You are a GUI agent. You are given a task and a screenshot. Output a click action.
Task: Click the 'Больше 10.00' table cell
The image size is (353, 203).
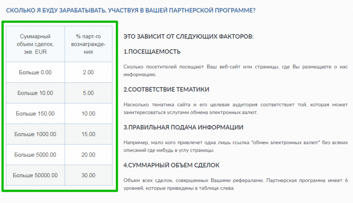tap(36, 93)
